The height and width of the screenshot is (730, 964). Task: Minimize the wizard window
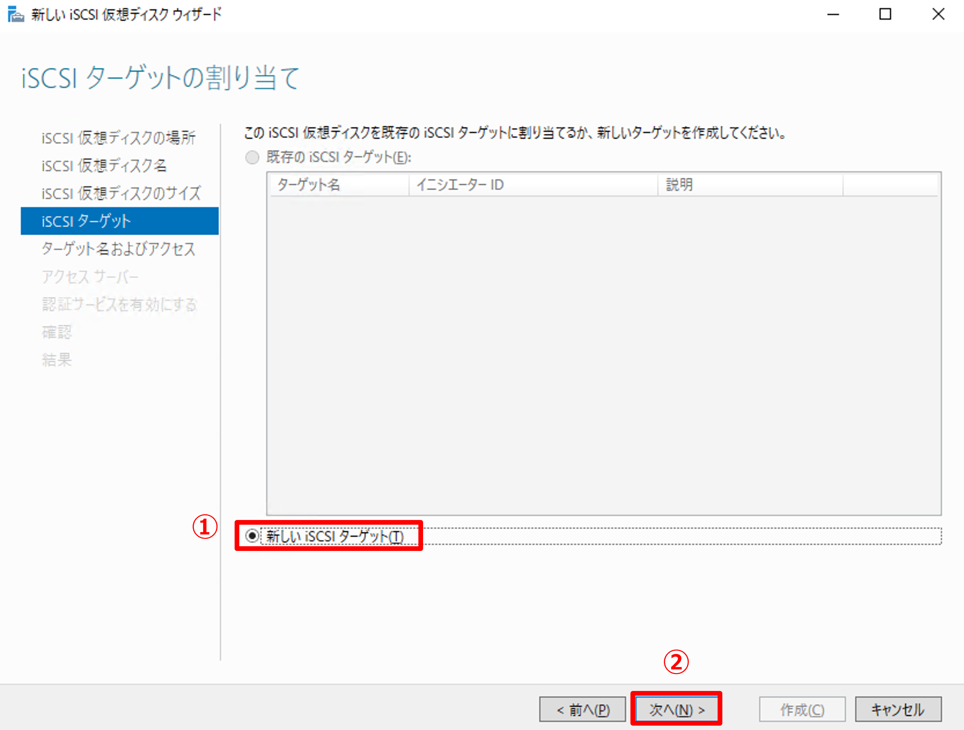(833, 14)
